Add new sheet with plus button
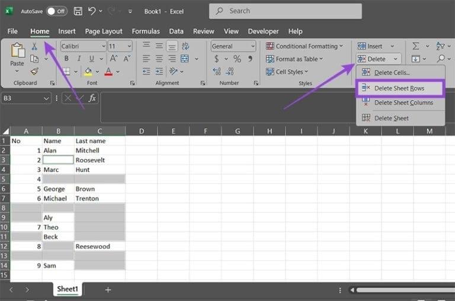The width and height of the screenshot is (455, 301). tap(108, 289)
